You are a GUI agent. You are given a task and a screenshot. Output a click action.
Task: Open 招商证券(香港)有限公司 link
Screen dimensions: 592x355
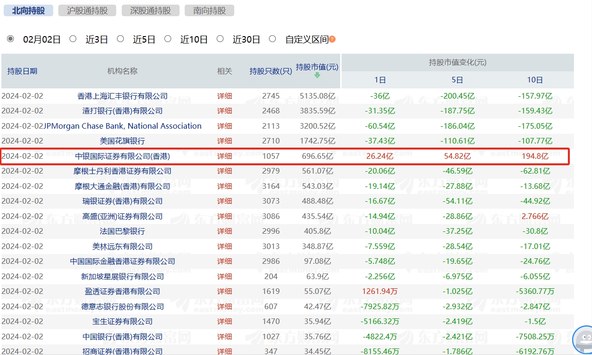click(123, 351)
